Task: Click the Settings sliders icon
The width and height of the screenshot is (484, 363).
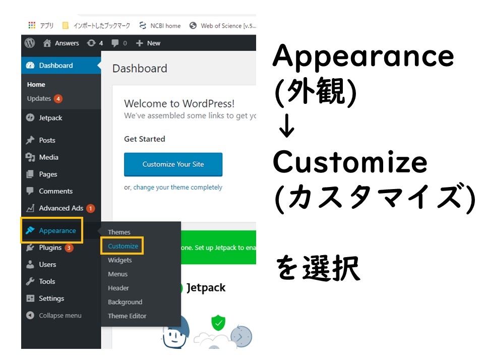Action: 30,298
